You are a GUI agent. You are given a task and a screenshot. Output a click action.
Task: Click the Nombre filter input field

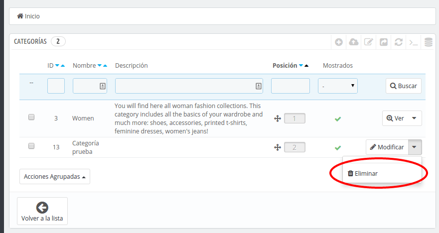[x=90, y=86]
